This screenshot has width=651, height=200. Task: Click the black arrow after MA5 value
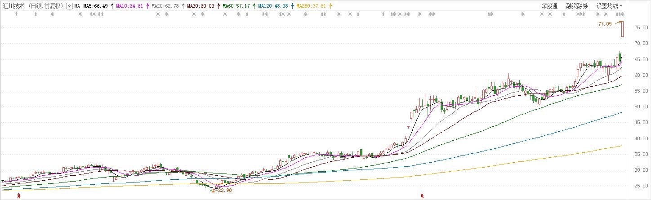click(112, 6)
